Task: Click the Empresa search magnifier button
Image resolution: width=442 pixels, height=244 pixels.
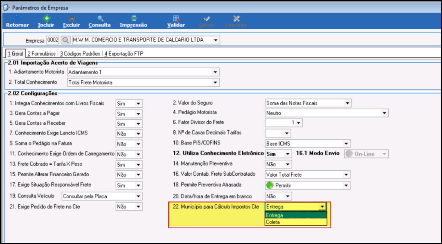Action: click(65, 40)
